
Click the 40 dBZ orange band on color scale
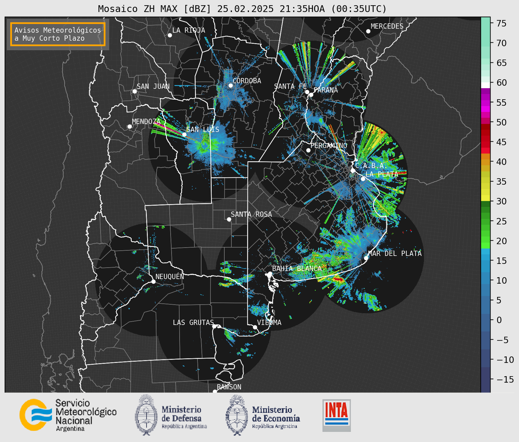[x=485, y=162]
